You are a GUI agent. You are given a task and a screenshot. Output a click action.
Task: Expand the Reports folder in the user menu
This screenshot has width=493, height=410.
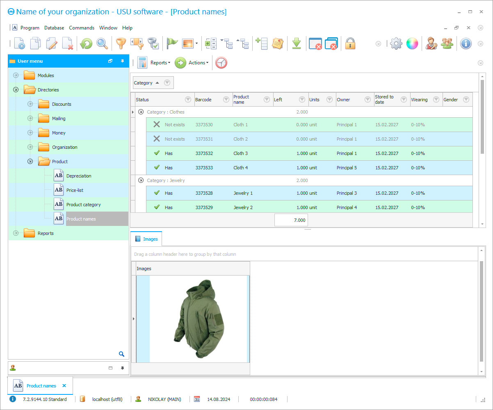click(15, 233)
